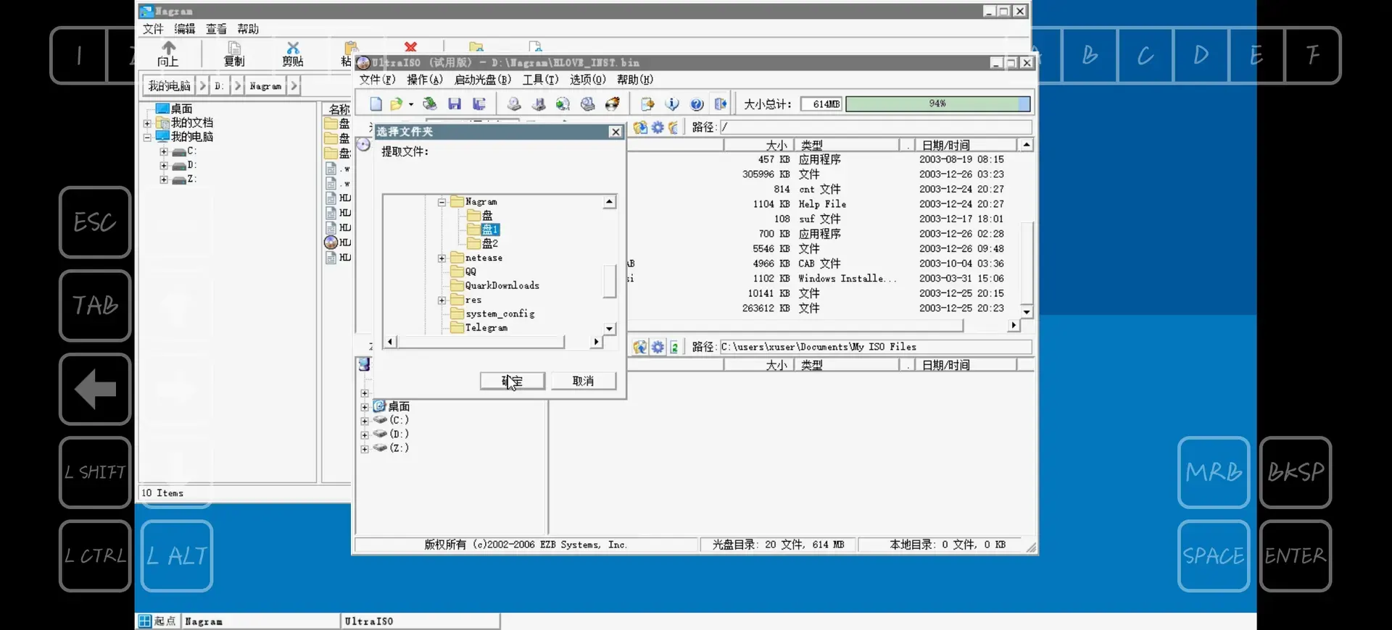Screen dimensions: 1392x630
Task: Expand the Z: drive in Nagram tree
Action: pos(164,180)
